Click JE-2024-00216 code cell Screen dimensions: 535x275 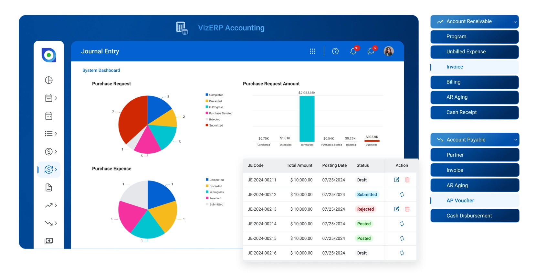pyautogui.click(x=262, y=253)
